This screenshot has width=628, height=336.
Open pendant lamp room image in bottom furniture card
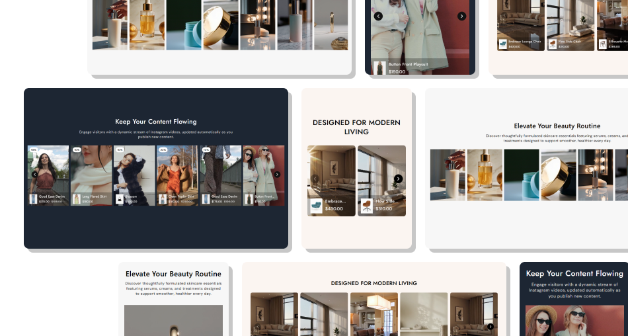click(374, 314)
